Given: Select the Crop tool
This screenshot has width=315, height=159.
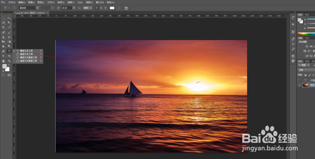Looking at the screenshot, I should tap(3, 27).
